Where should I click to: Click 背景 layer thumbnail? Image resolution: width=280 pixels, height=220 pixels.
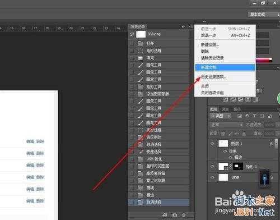[223, 177]
